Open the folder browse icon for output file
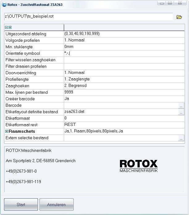This screenshot has width=189, height=215. 179,17
